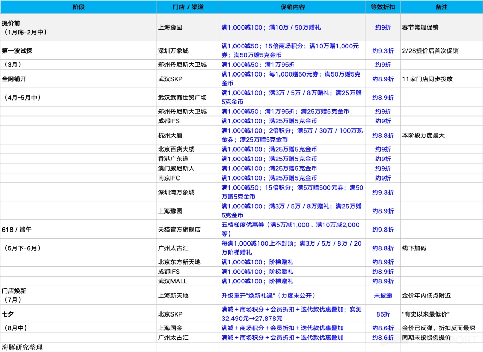Click the "有史以来最低价" note cell

pos(442,314)
